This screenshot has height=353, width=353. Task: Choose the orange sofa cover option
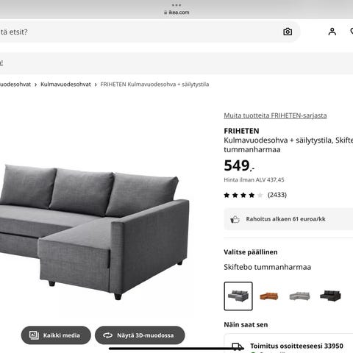269,296
